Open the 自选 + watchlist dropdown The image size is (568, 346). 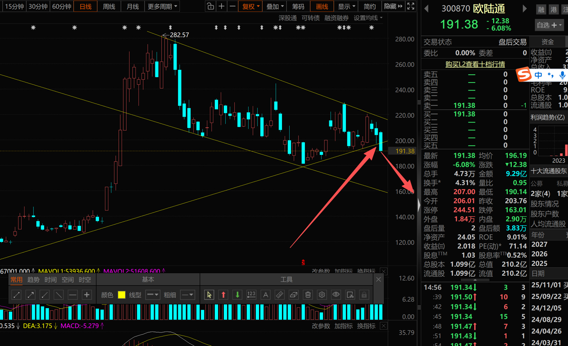pyautogui.click(x=549, y=25)
